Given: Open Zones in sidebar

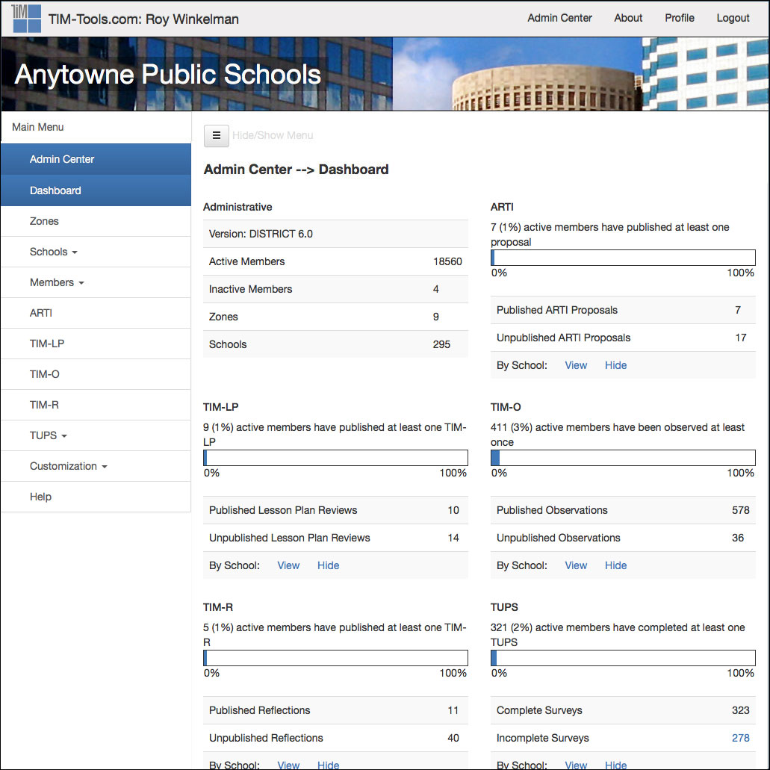Looking at the screenshot, I should pyautogui.click(x=96, y=221).
